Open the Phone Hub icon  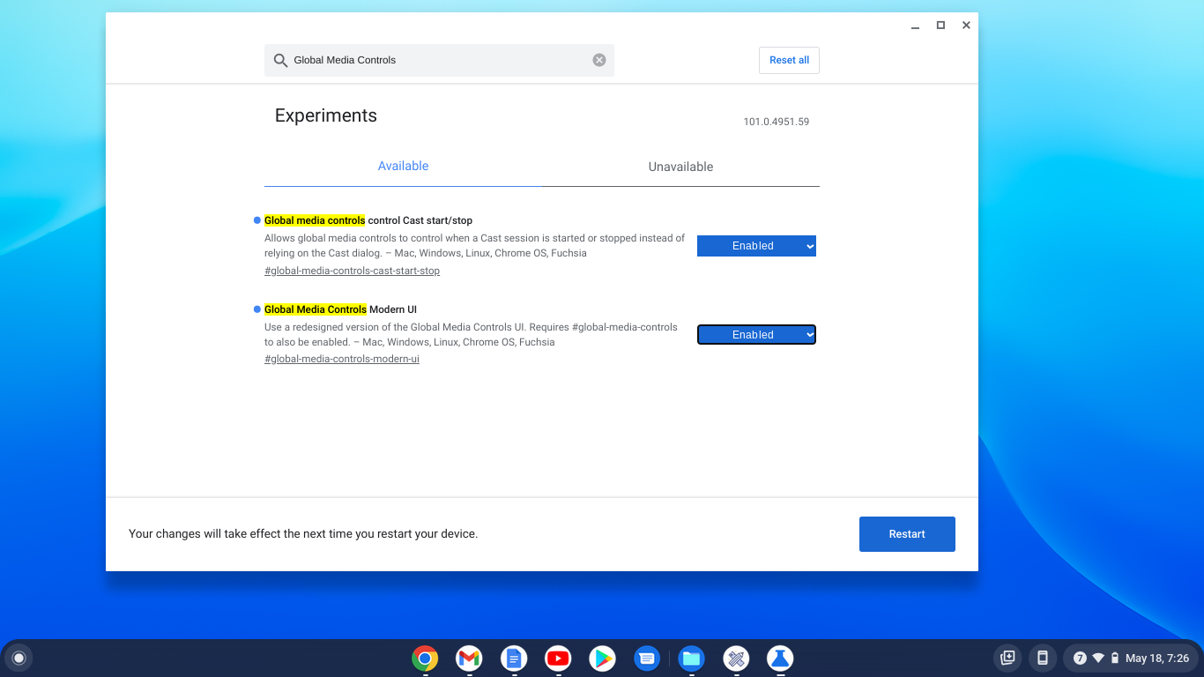(1043, 658)
